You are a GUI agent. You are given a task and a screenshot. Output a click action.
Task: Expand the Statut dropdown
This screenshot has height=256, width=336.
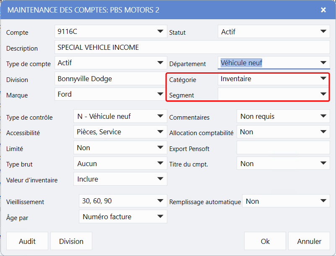click(273, 31)
